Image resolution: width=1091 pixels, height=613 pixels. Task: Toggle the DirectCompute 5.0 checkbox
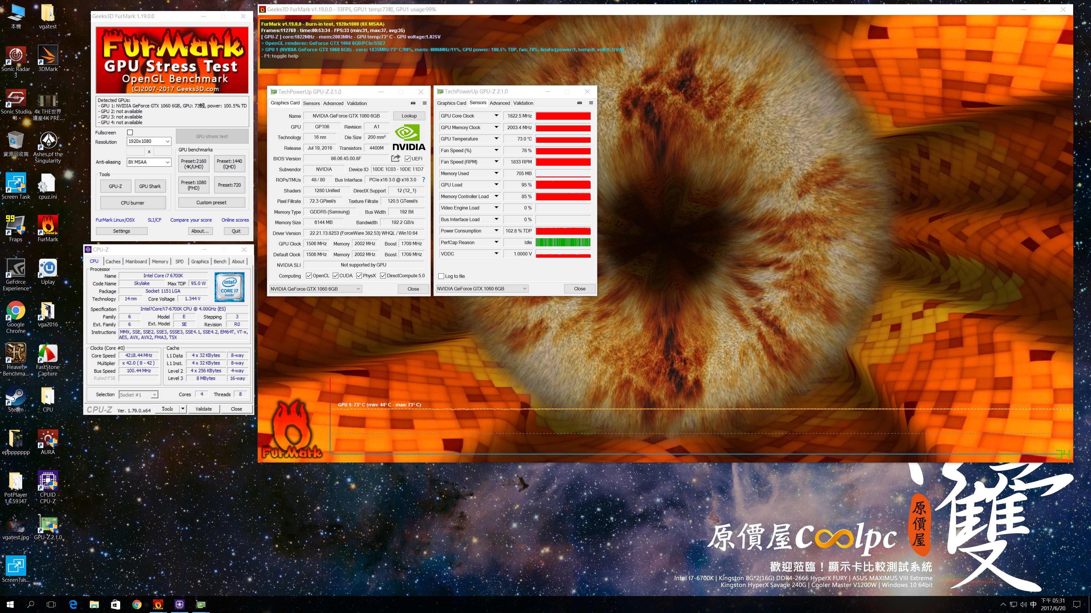pos(383,276)
